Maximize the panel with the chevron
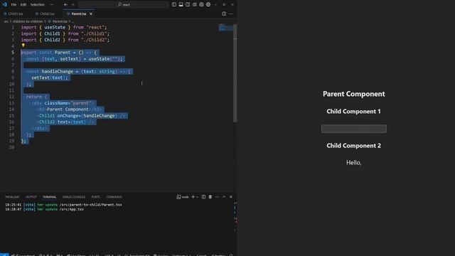This screenshot has height=256, width=455. (x=224, y=197)
